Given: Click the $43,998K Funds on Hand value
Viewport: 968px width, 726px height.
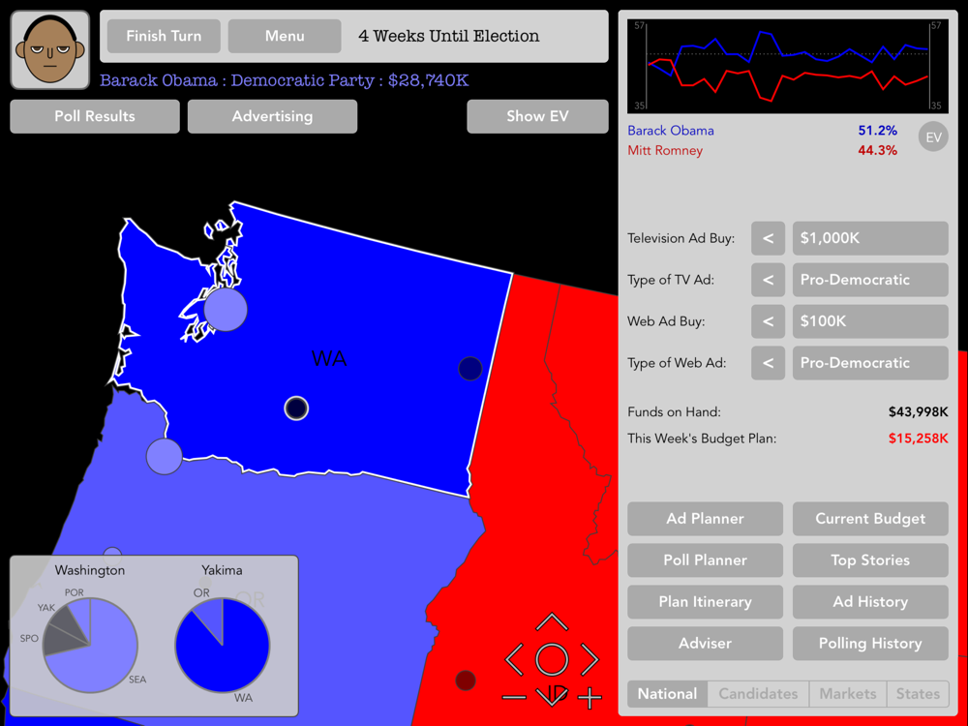Looking at the screenshot, I should click(x=918, y=411).
